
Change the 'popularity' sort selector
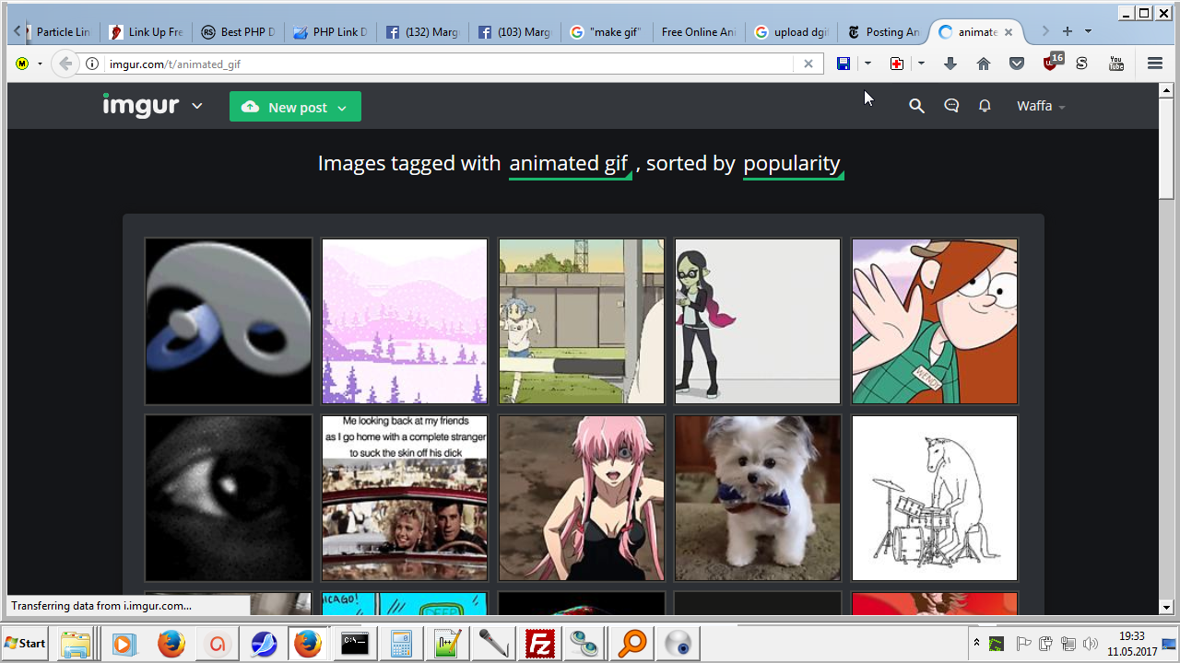click(793, 164)
